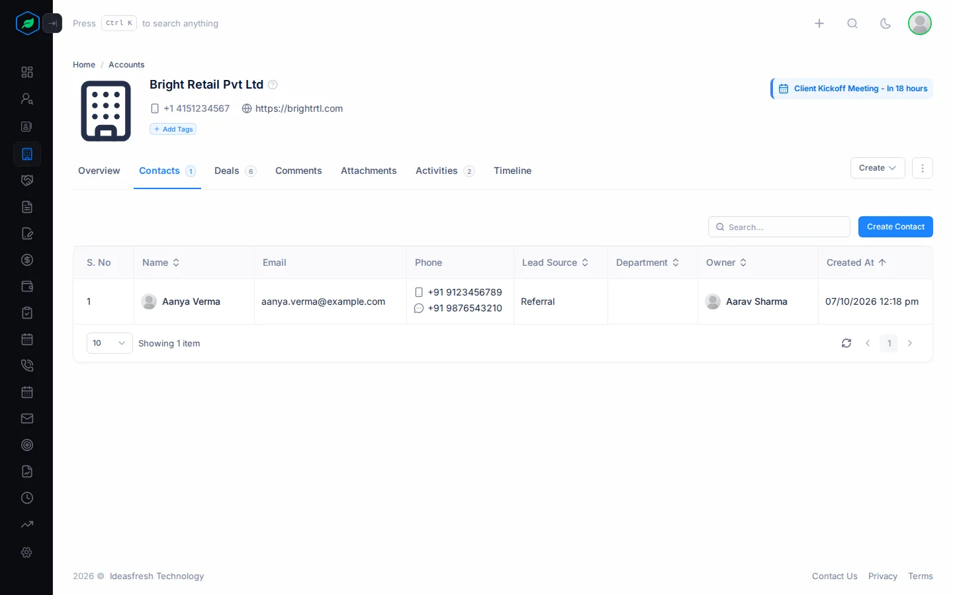Image resolution: width=953 pixels, height=595 pixels.
Task: Open the Timeline tab
Action: click(x=512, y=171)
